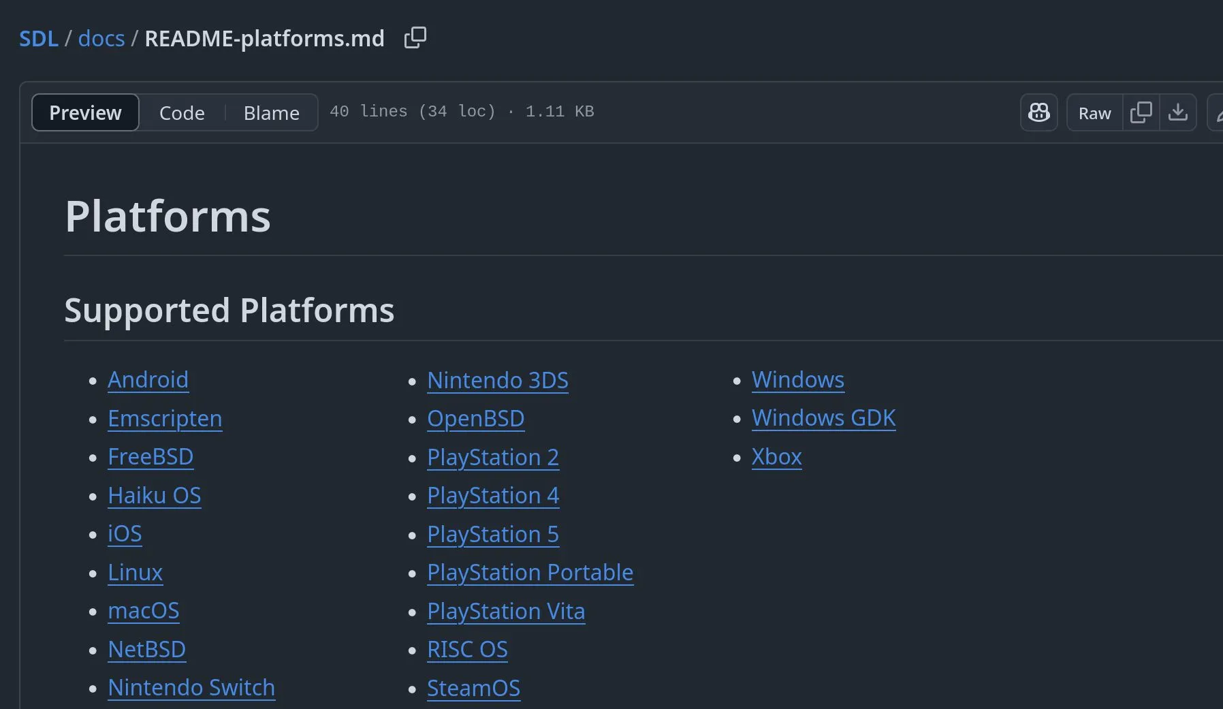Open the Windows GDK platform page
This screenshot has width=1223, height=709.
[823, 418]
